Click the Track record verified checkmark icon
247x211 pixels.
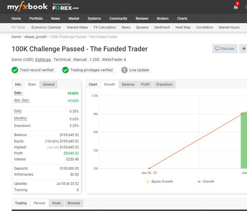coord(15,70)
